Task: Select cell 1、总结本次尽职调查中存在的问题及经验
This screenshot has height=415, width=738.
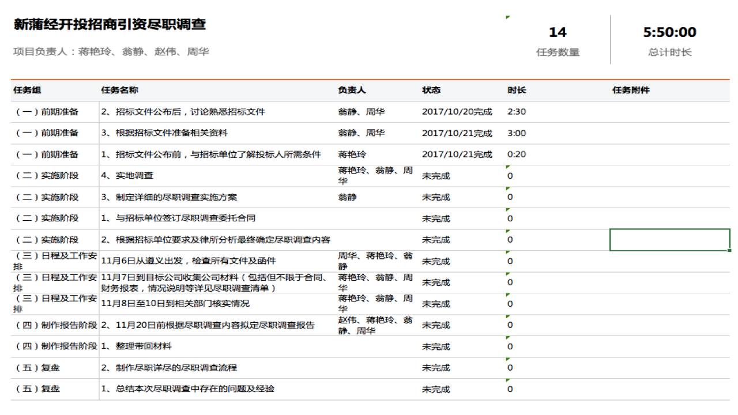Action: [x=187, y=389]
